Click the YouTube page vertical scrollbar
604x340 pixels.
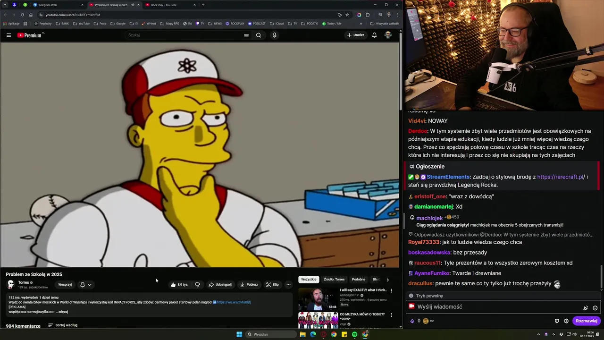401,71
